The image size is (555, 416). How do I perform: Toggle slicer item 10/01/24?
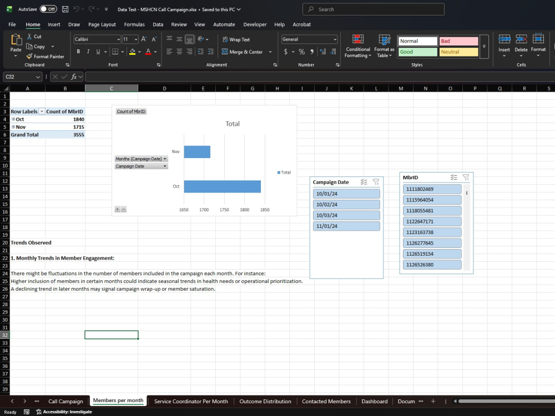tap(346, 194)
